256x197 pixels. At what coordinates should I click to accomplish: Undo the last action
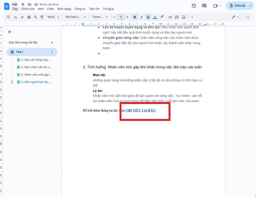click(15, 17)
